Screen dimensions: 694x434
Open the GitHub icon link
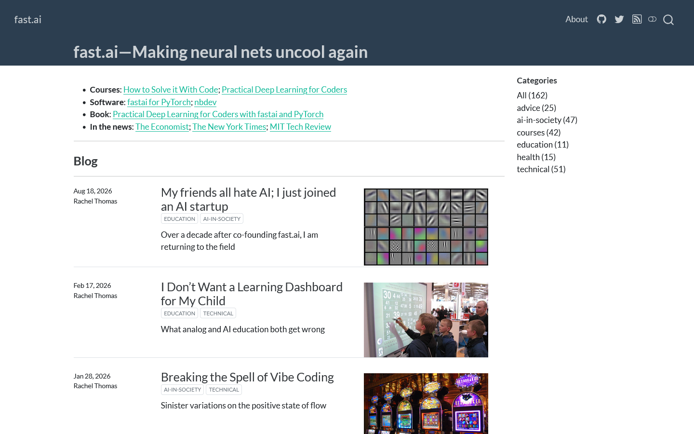601,19
